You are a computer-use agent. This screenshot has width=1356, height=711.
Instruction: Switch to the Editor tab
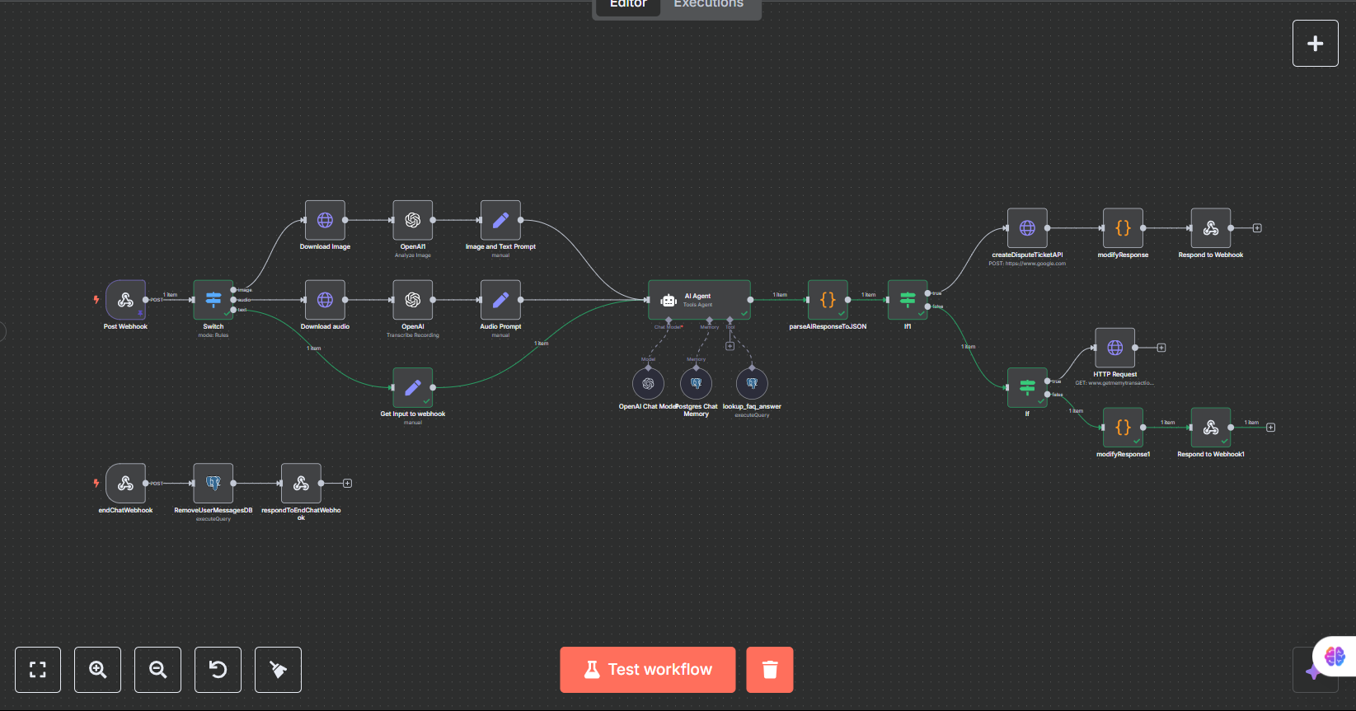pos(628,5)
